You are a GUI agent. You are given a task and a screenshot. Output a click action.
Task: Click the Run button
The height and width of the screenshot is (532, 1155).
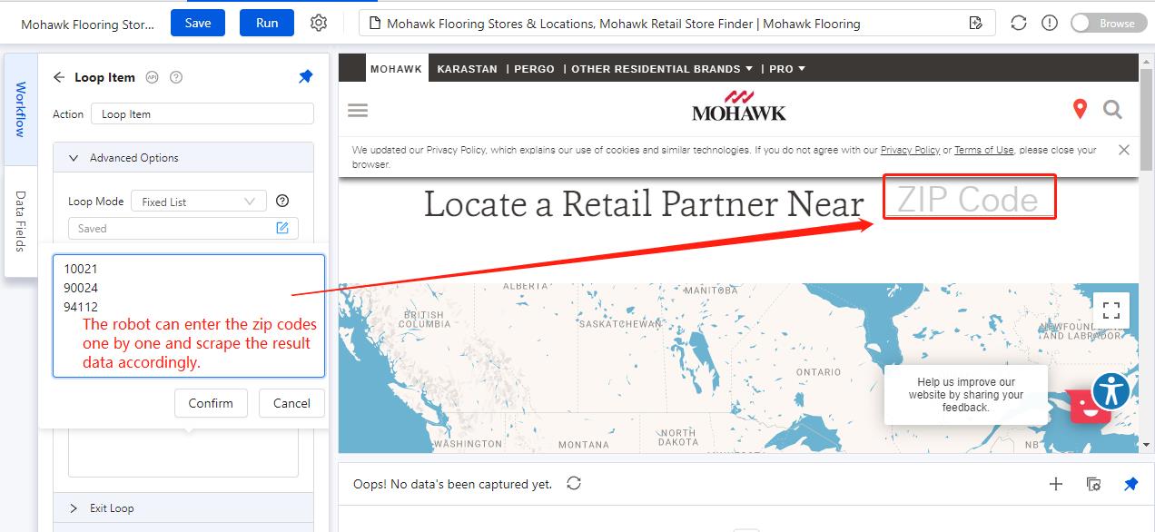coord(267,23)
